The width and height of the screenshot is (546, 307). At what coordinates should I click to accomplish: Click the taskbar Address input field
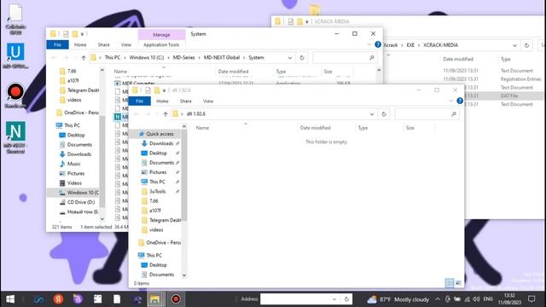[x=295, y=299]
